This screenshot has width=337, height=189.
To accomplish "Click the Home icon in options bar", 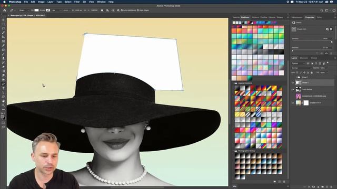I will [4, 10].
